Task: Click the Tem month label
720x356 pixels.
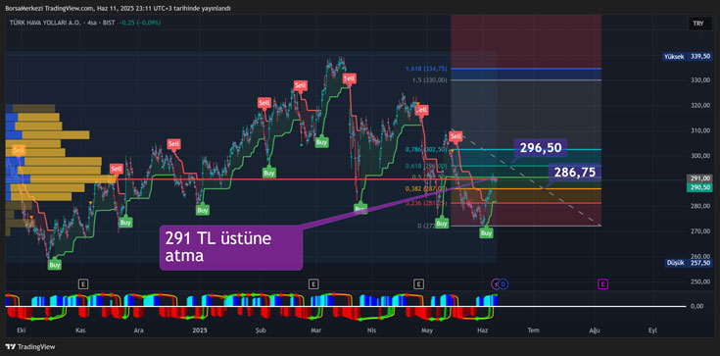Action: pos(533,331)
